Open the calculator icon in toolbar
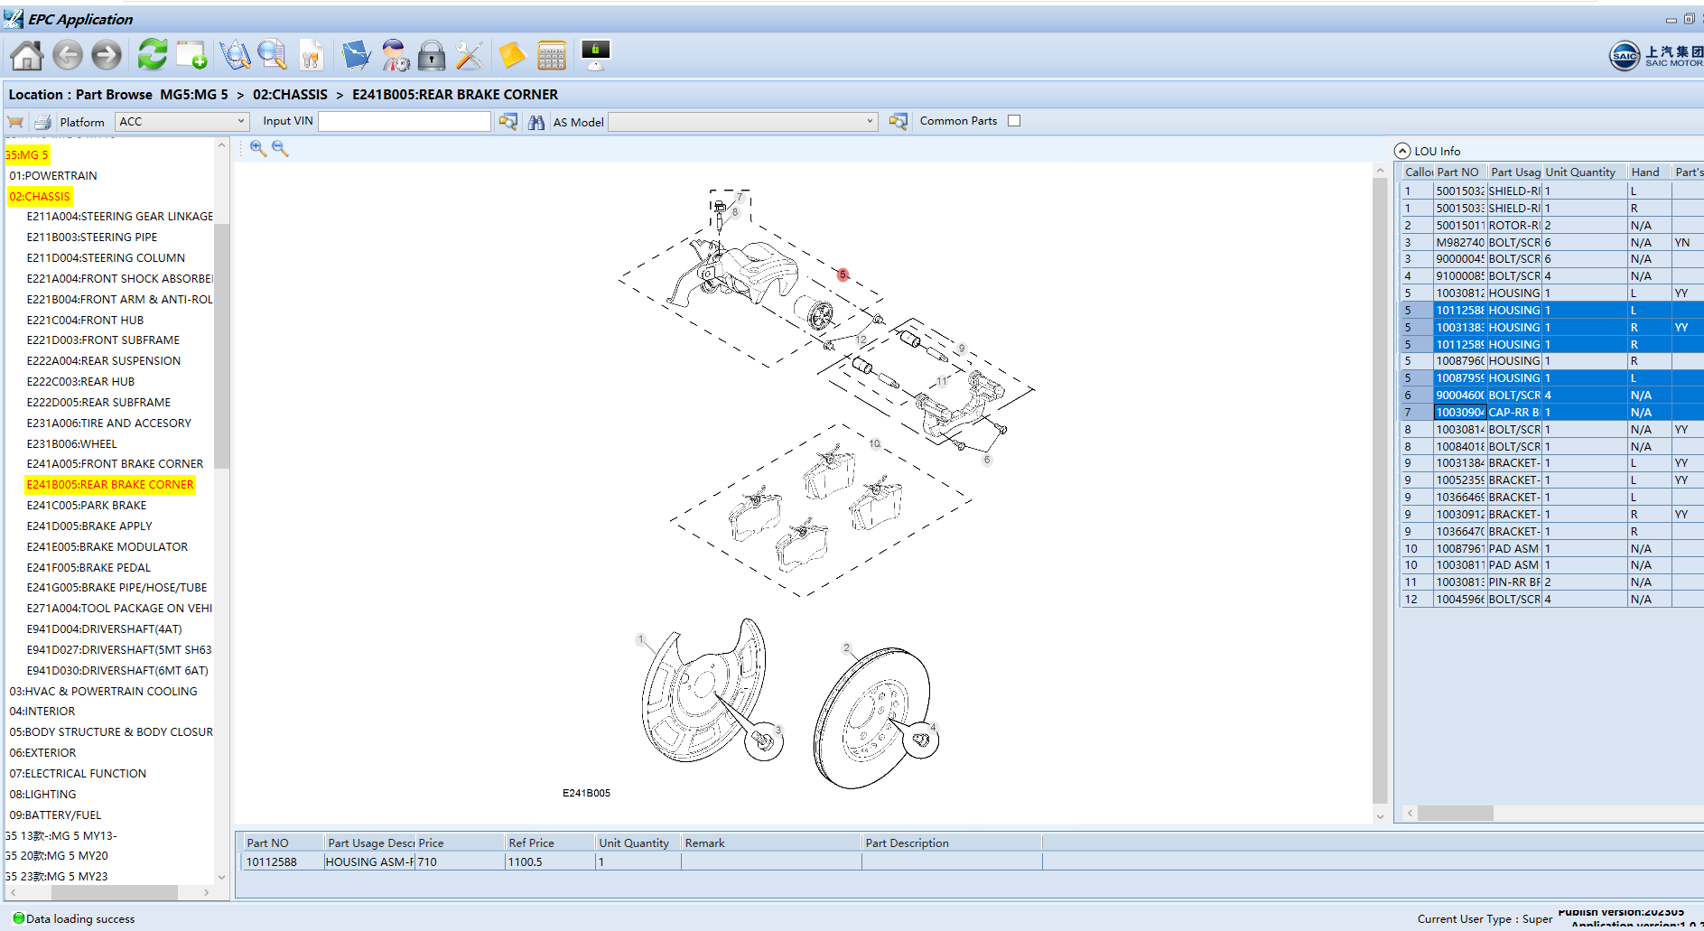Screen dimensions: 1704x931 pos(551,56)
